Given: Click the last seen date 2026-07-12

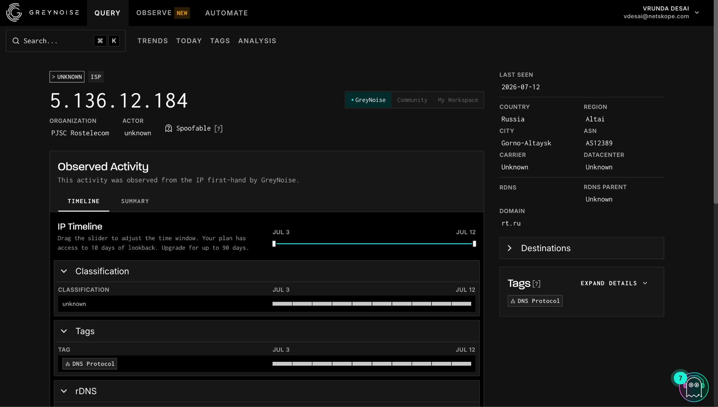Looking at the screenshot, I should click(x=521, y=87).
